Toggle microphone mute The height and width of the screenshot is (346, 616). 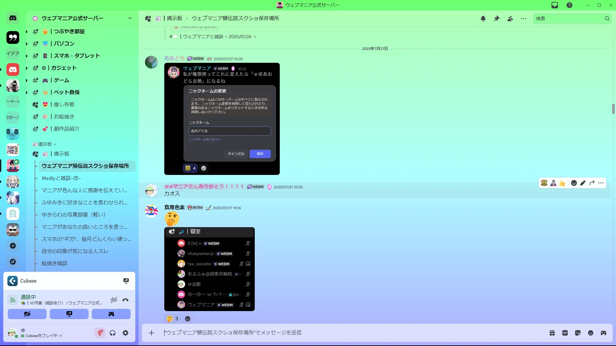100,333
